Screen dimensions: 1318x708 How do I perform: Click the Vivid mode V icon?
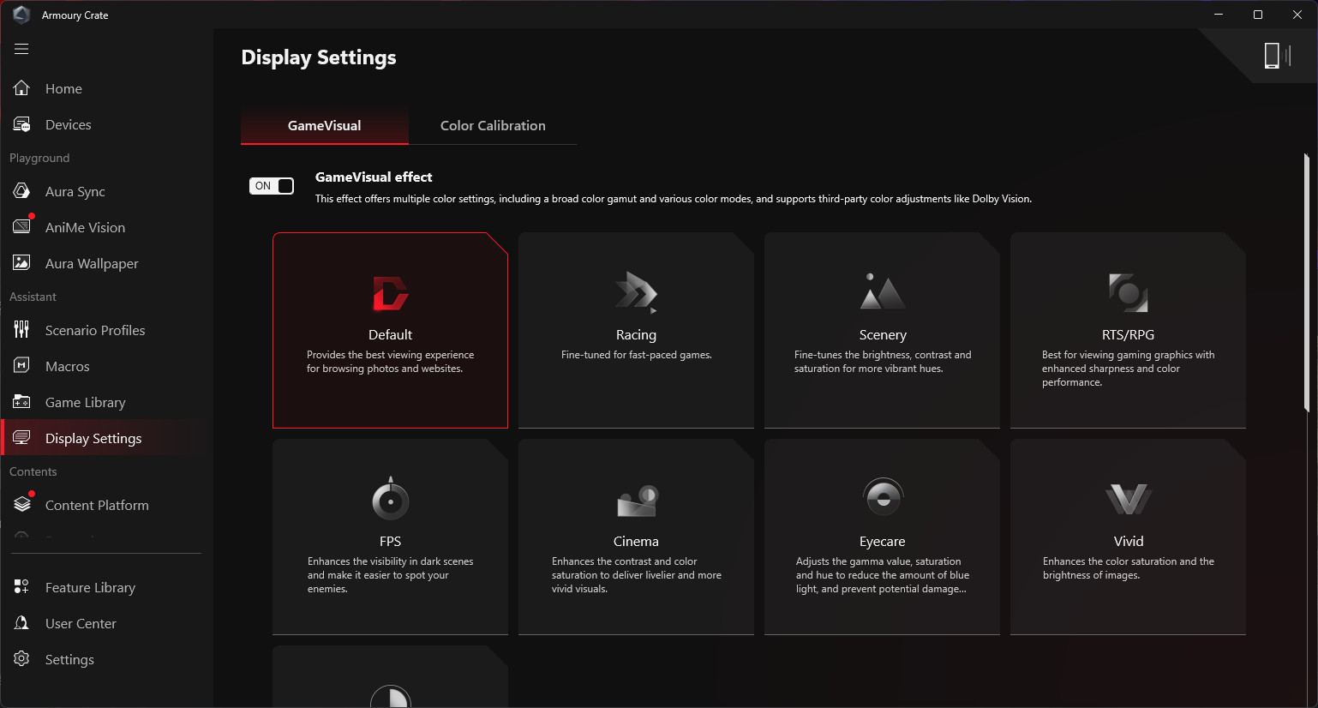1129,499
